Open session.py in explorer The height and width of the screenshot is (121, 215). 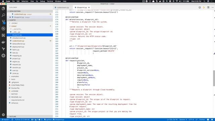click(x=16, y=68)
